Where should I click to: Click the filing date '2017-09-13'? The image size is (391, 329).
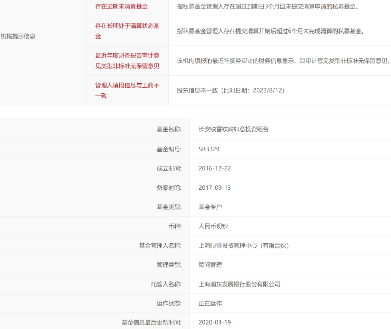pos(215,187)
